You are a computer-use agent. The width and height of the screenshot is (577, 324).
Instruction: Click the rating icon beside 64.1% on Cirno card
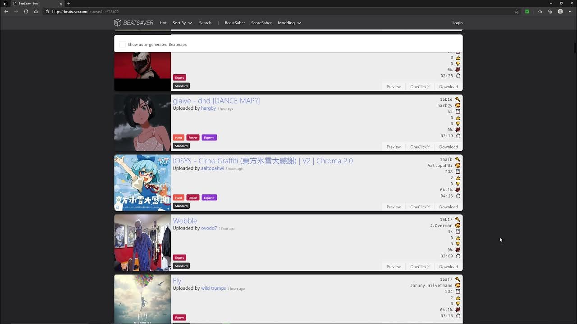coord(458,190)
